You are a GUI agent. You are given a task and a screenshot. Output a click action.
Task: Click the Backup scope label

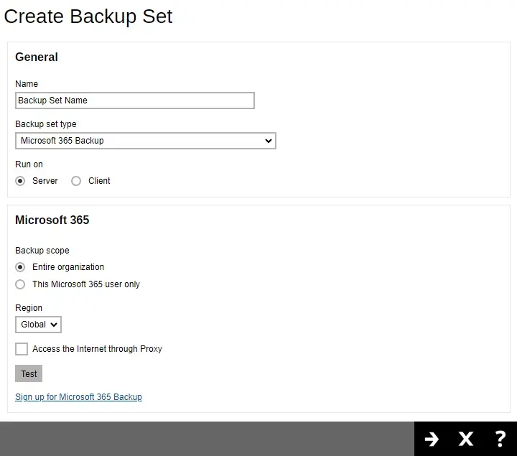pos(42,251)
